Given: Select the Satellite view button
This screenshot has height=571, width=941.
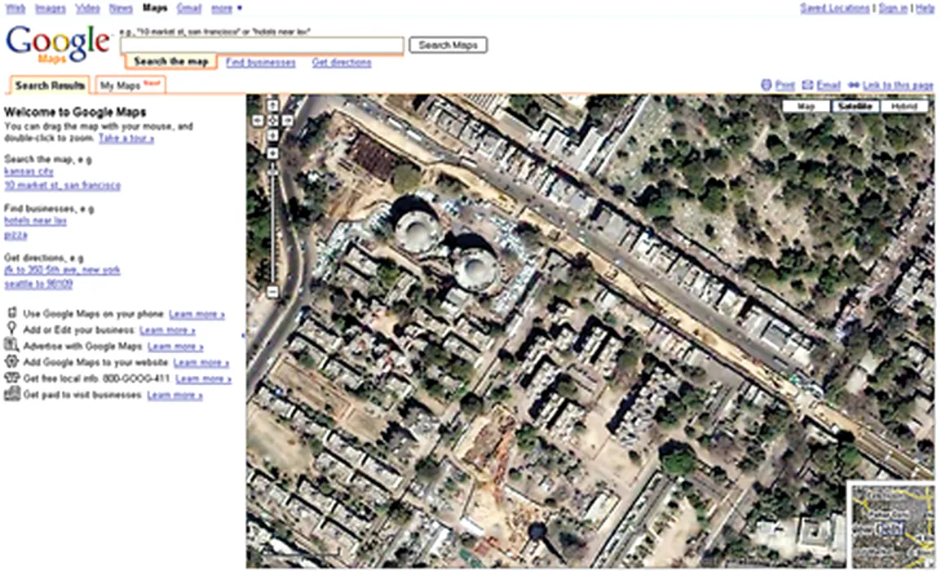Looking at the screenshot, I should tap(855, 107).
